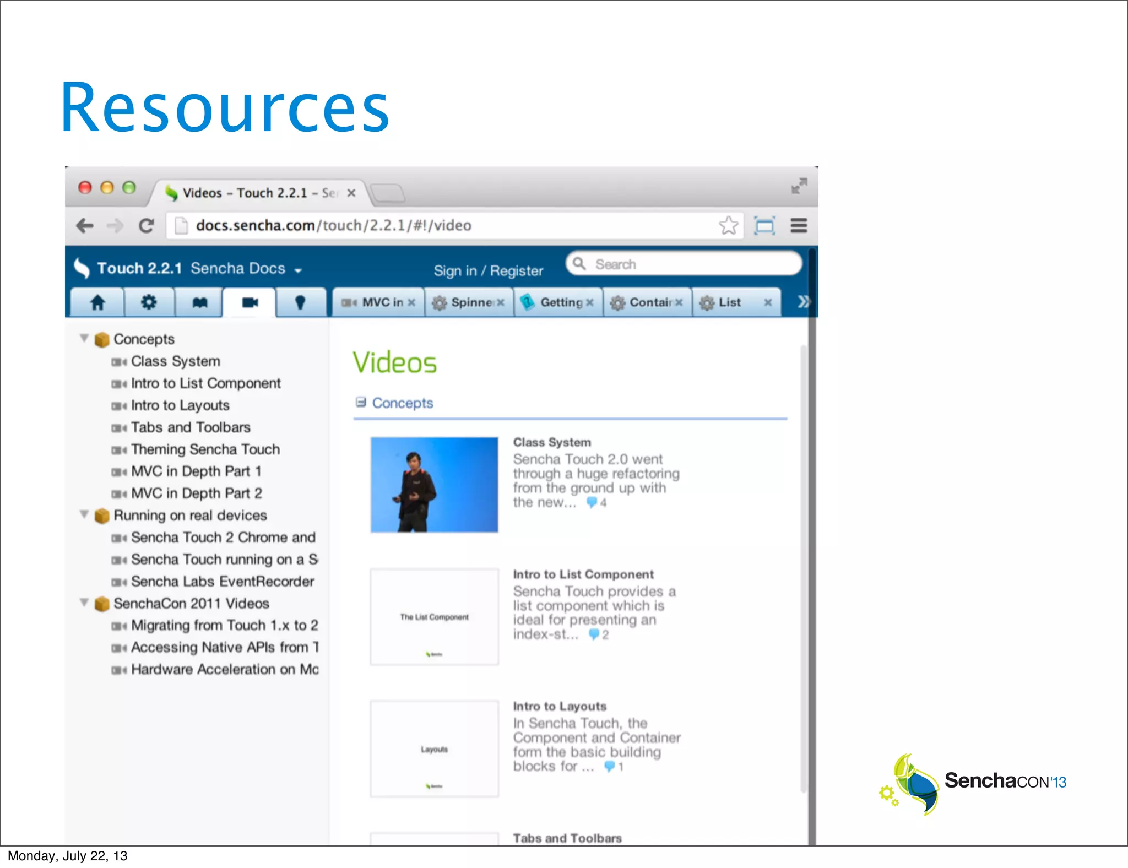Click the browser back arrow
Image resolution: width=1128 pixels, height=868 pixels.
85,226
